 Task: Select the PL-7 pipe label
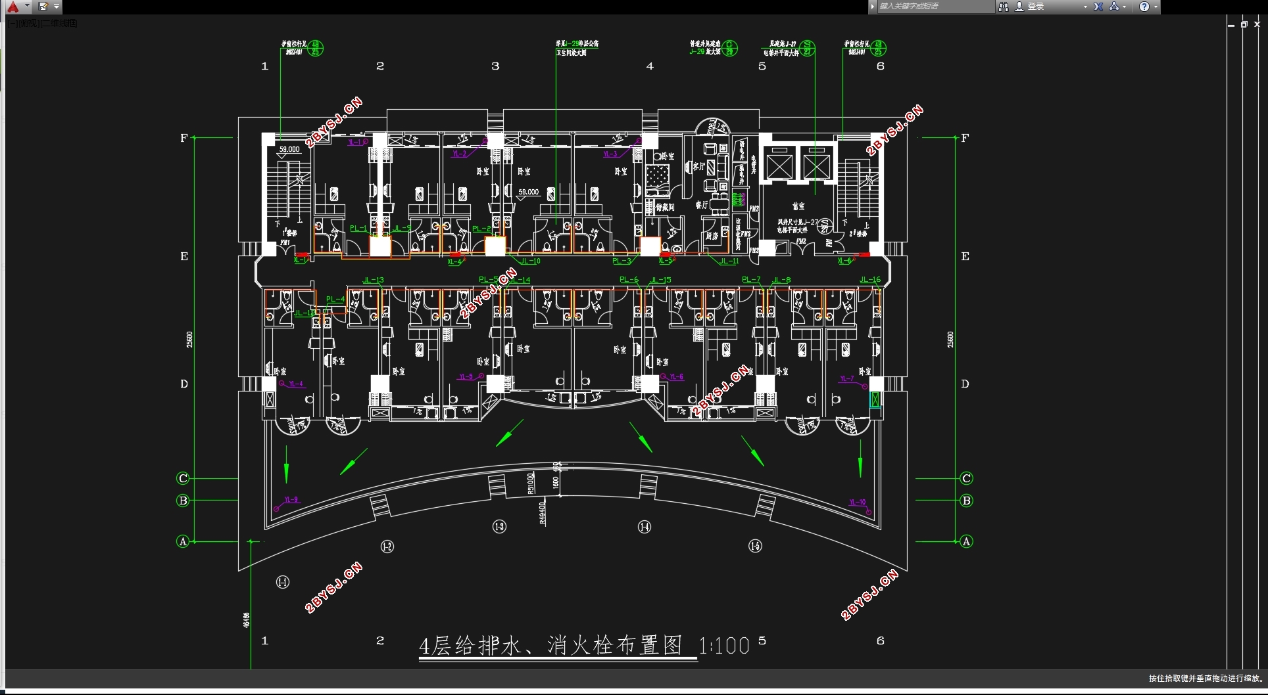[x=751, y=279]
